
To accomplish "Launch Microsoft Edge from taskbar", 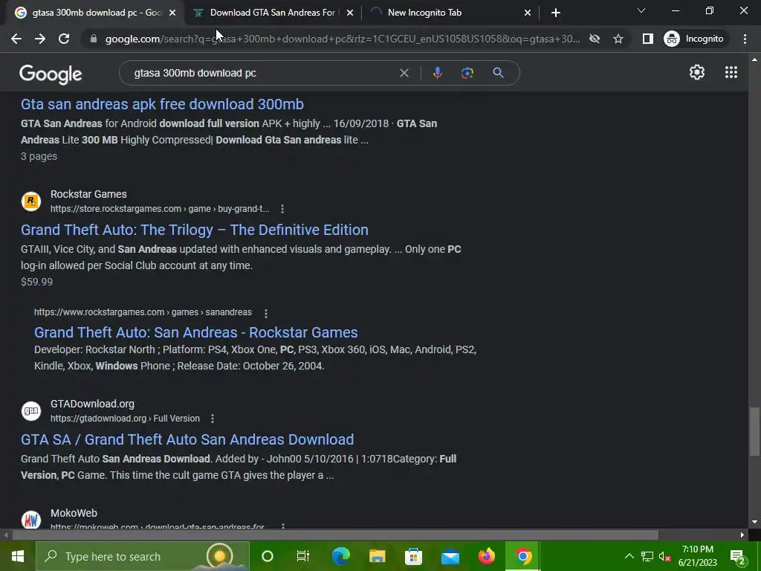I will pyautogui.click(x=340, y=556).
